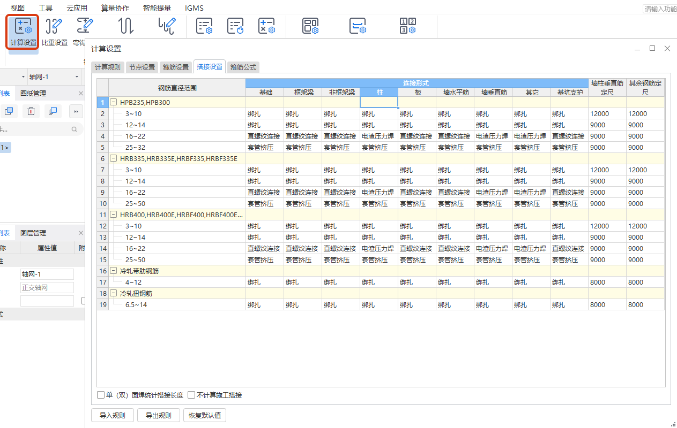Open the 云应用 menu
This screenshot has width=677, height=428.
coord(77,8)
